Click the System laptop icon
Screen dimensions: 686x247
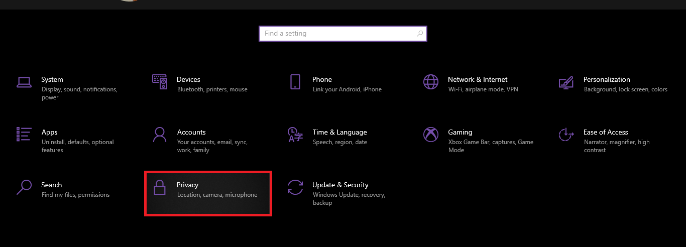24,82
